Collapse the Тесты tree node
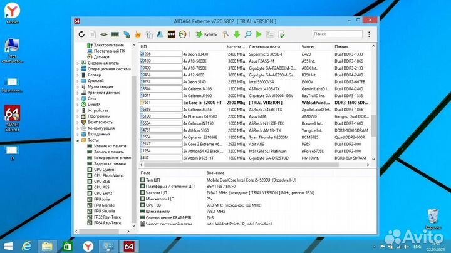Image resolution: width=451 pixels, height=253 pixels. pyautogui.click(x=78, y=139)
